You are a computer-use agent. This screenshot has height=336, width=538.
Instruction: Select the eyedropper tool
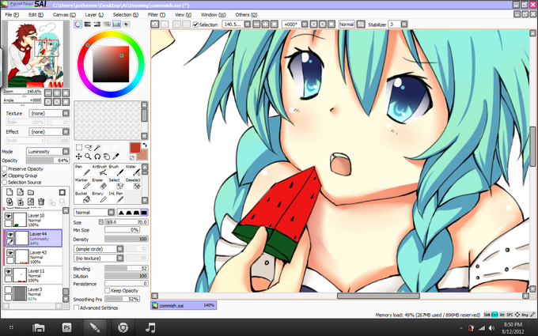tap(116, 157)
